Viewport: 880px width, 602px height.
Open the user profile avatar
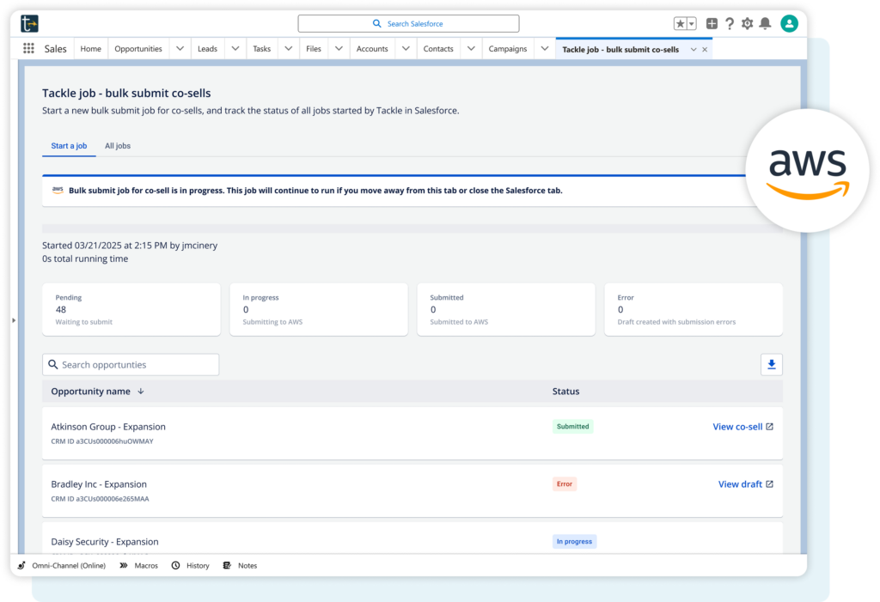click(x=789, y=23)
